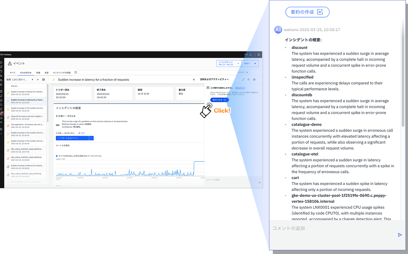Select event dated 2025-03-25, 10:30:45
The image size is (408, 254).
coord(26,134)
